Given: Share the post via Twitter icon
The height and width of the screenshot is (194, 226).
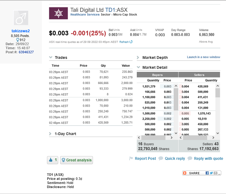Looking at the screenshot, I should (211, 173).
